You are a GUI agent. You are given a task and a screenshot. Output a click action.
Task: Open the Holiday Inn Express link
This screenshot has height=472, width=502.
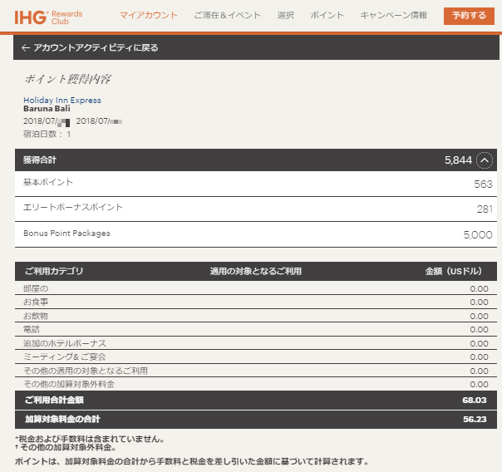[x=62, y=100]
